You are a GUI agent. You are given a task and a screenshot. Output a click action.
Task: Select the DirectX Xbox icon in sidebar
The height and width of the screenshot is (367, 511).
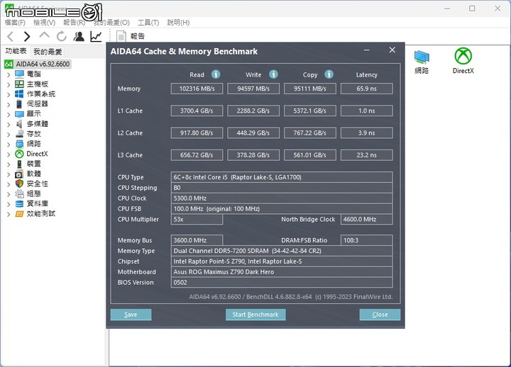pos(19,154)
